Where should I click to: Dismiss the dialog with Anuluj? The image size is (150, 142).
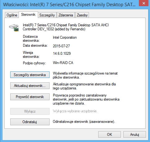tap(135, 135)
